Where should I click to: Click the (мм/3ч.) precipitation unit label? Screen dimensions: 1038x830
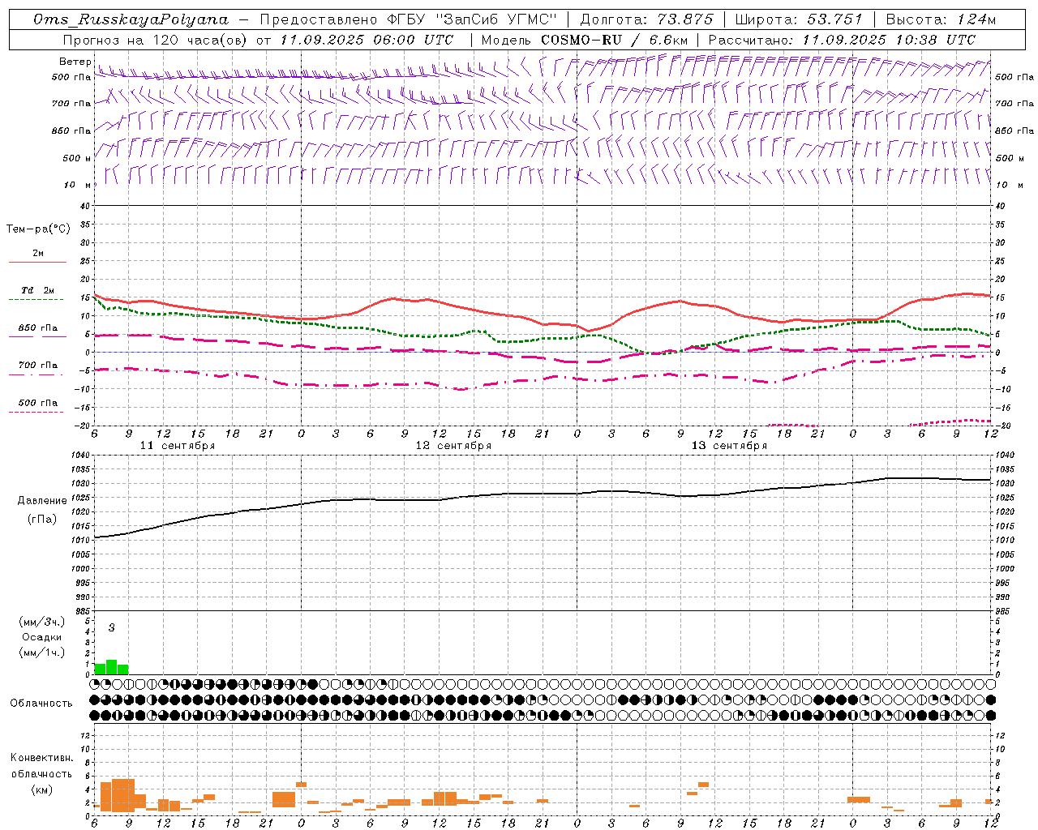coord(42,622)
